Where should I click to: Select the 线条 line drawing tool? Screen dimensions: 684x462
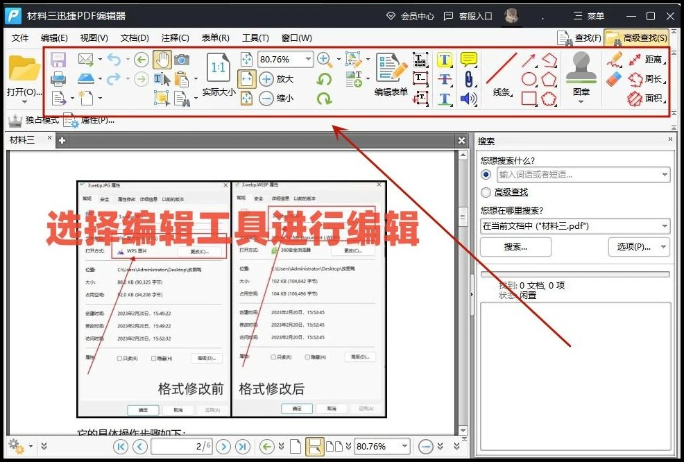click(502, 74)
